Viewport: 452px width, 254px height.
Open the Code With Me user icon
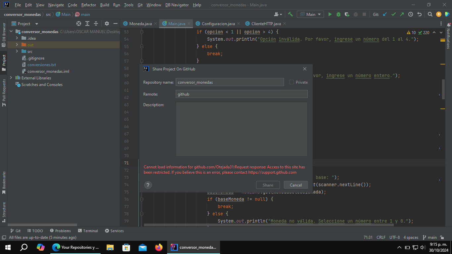276,14
